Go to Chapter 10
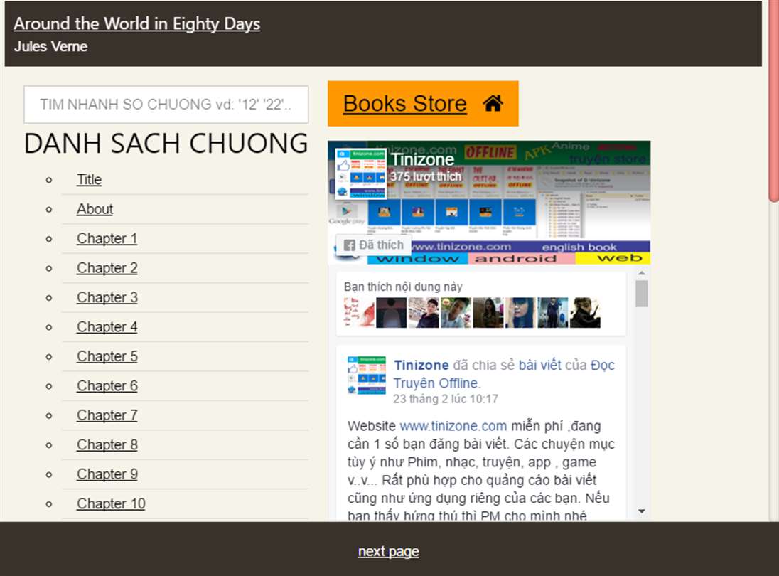Screen dimensions: 779x576 point(112,503)
